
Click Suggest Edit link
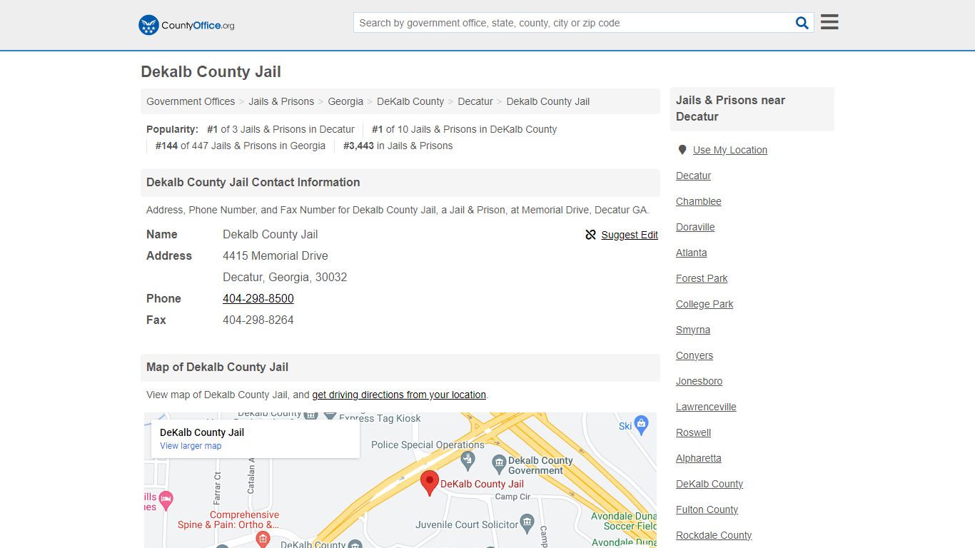[630, 235]
